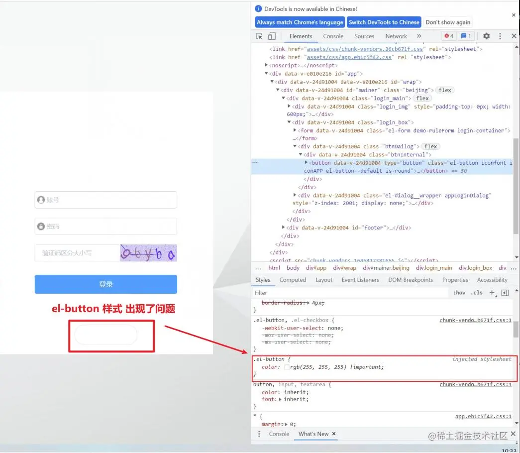
Task: Click the flex badge on mainer div
Action: click(445, 90)
